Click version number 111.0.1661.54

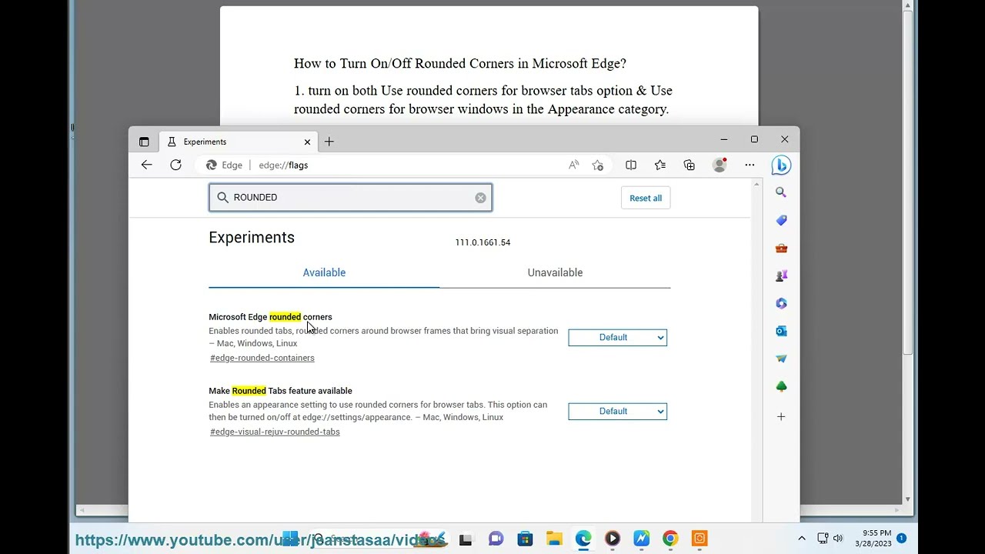(482, 242)
